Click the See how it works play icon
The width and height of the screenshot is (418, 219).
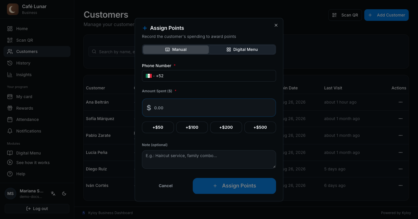pyautogui.click(x=10, y=163)
